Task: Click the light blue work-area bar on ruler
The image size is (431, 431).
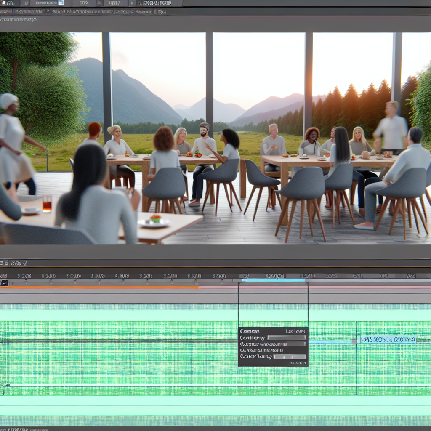Action: tap(274, 280)
